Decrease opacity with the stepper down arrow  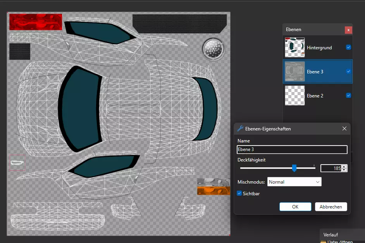click(x=344, y=170)
